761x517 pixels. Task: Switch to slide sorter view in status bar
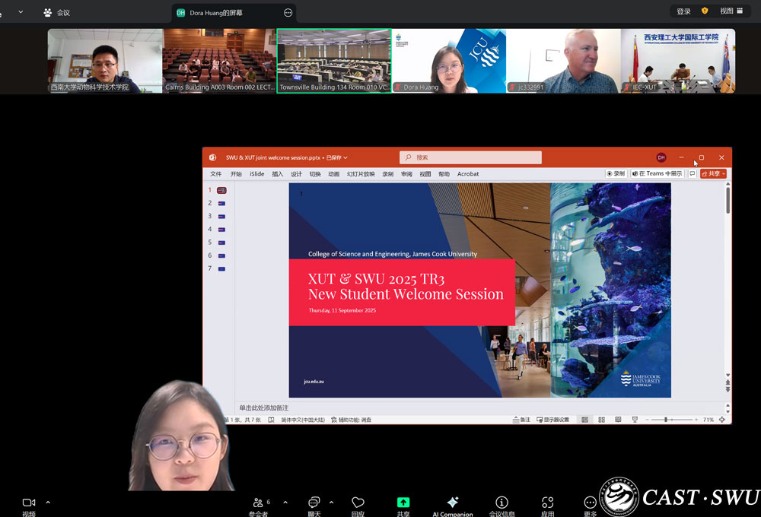tap(601, 420)
